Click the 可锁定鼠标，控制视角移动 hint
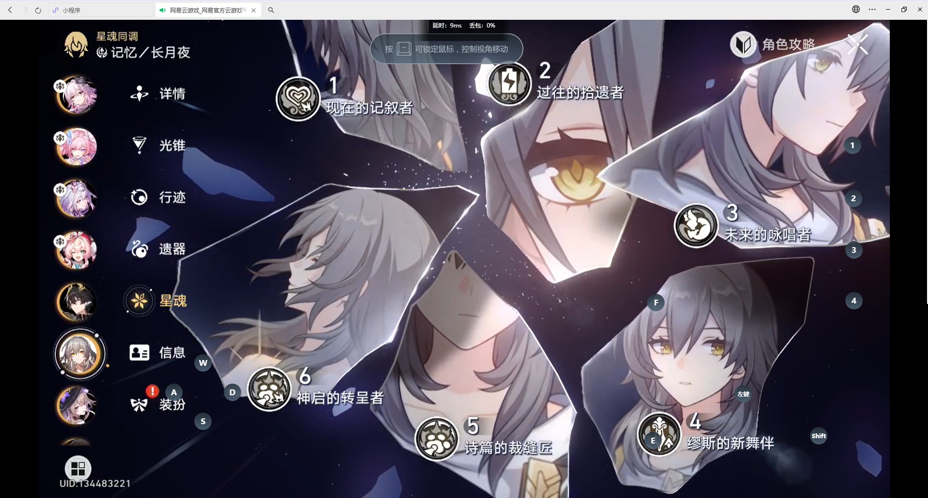Image resolution: width=928 pixels, height=498 pixels. pos(462,49)
